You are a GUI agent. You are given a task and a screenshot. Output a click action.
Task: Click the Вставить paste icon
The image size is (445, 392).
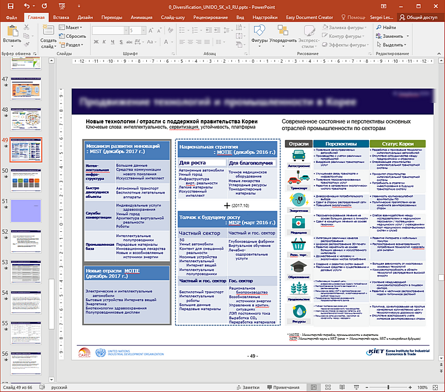[x=12, y=31]
